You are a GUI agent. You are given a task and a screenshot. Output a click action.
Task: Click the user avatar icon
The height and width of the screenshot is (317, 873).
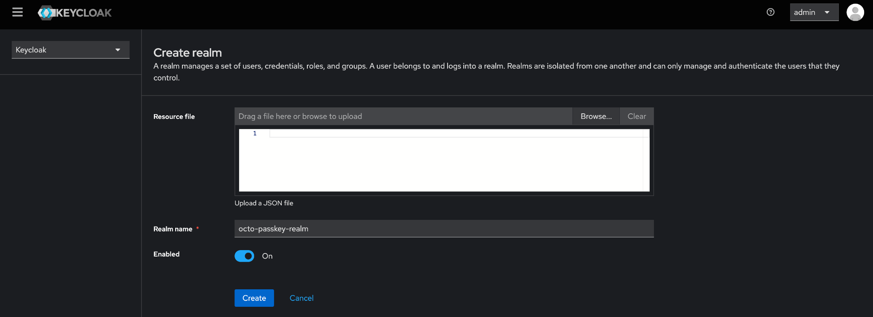[855, 12]
